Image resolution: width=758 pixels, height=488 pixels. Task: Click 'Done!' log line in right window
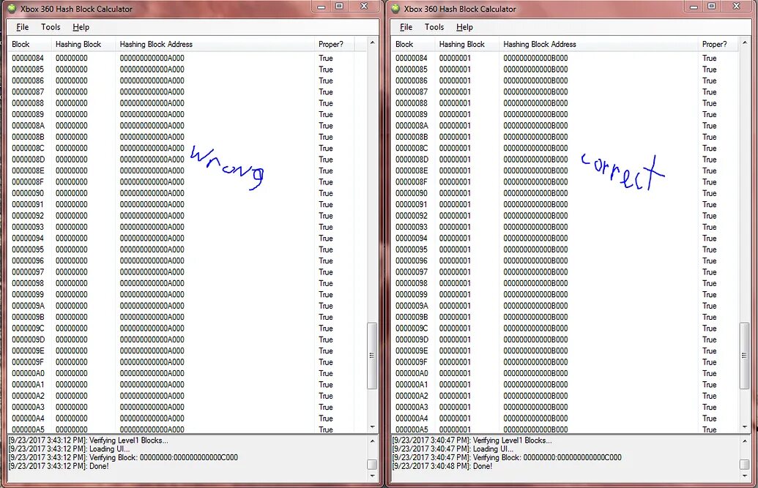click(x=442, y=466)
